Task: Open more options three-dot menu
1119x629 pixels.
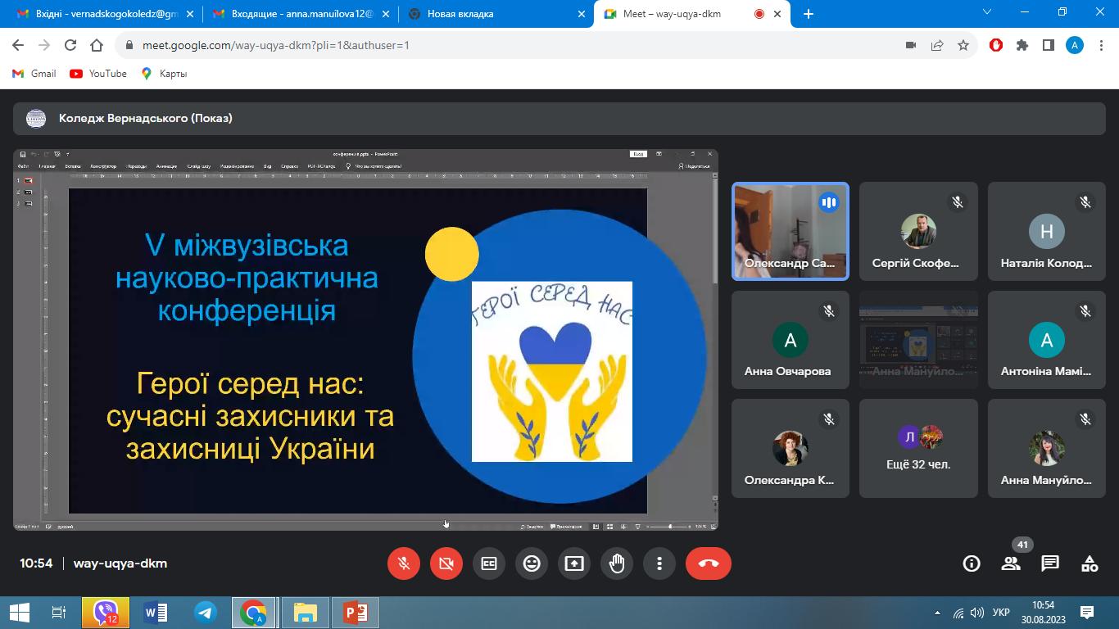Action: [x=659, y=563]
